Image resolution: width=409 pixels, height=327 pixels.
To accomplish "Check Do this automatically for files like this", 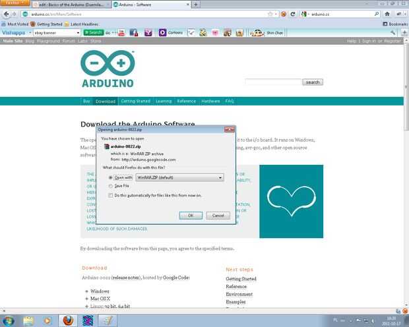I will [111, 195].
